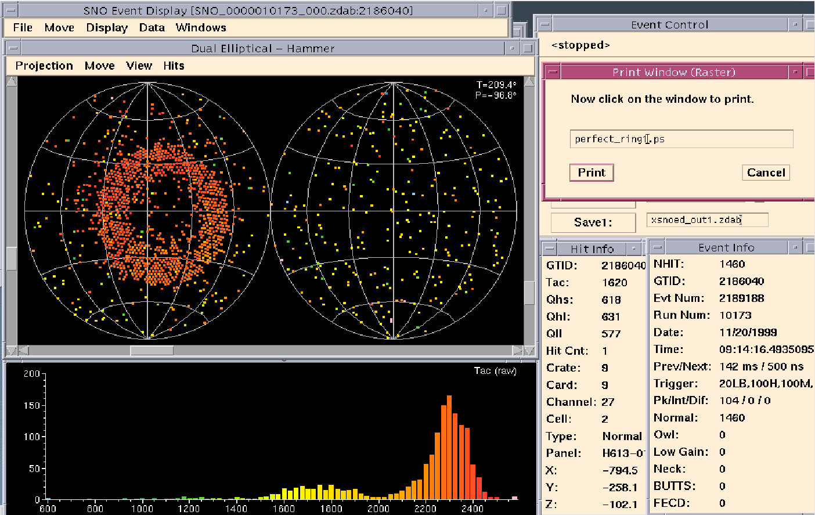Click the T=209.4° angle readout
This screenshot has width=815, height=515.
point(496,85)
